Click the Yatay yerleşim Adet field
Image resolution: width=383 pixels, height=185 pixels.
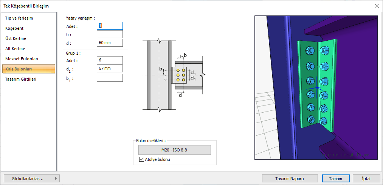[110, 26]
